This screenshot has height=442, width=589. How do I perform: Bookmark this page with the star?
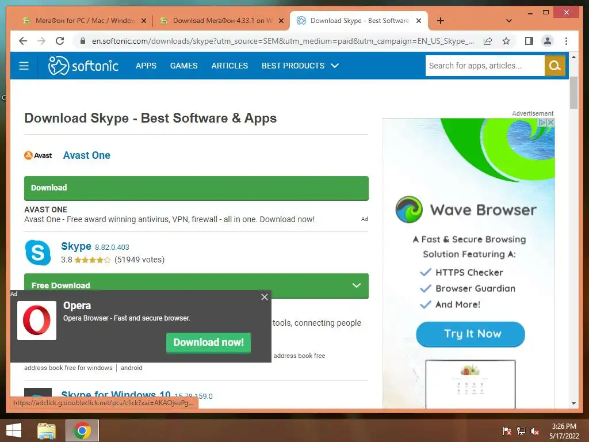[506, 41]
